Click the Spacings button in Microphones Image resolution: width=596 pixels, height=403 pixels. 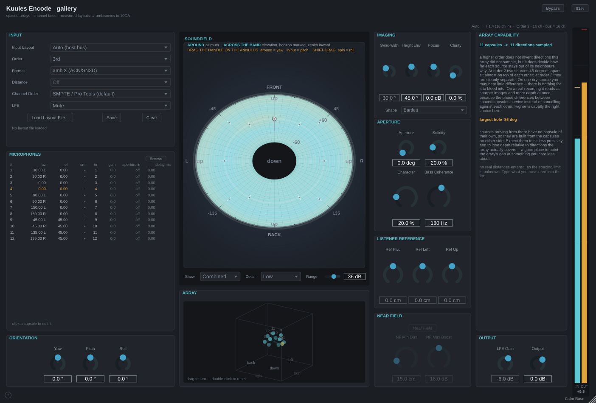(156, 159)
